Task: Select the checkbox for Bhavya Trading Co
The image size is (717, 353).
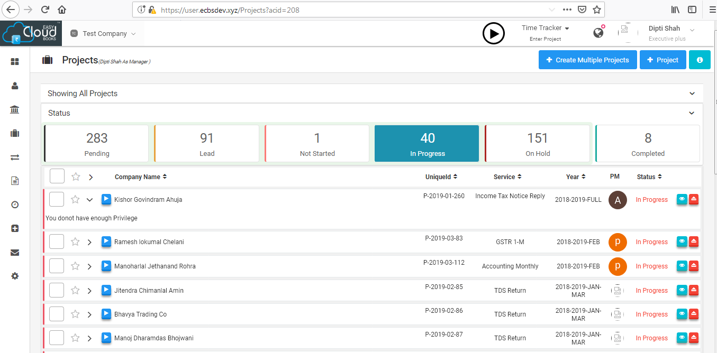Action: [57, 313]
